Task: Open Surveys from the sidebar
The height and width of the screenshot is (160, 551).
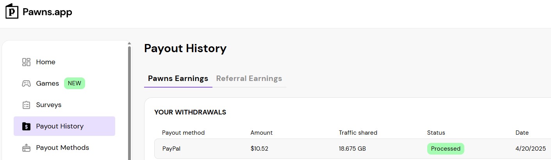Action: 64,105
